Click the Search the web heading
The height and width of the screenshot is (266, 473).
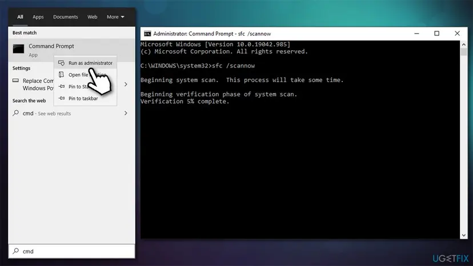(x=29, y=100)
